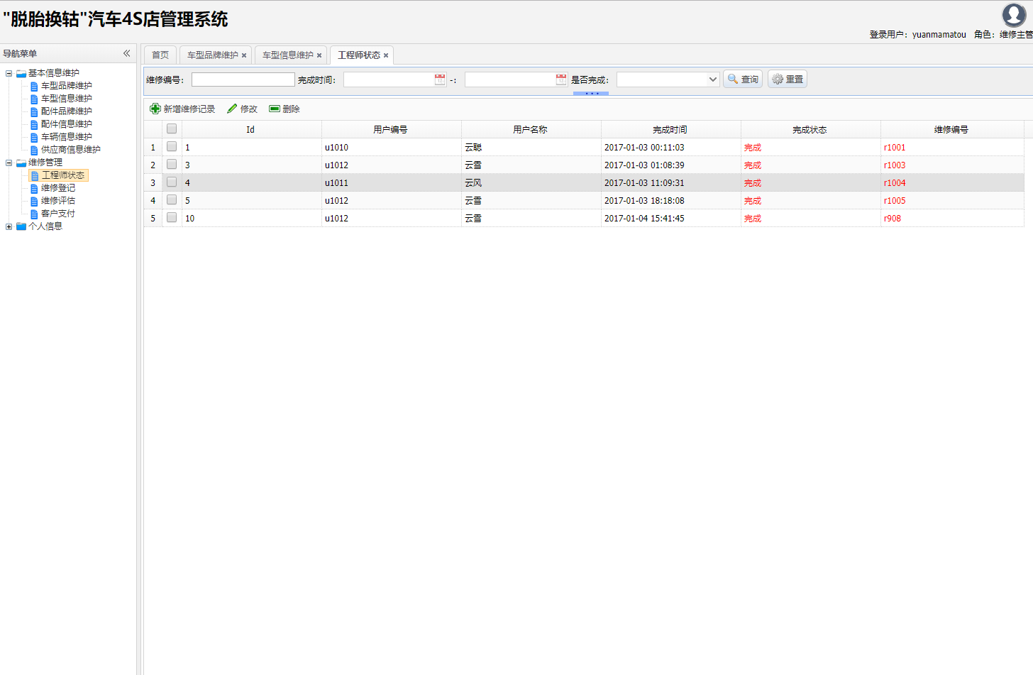Select the checkbox for row r908

tap(172, 218)
